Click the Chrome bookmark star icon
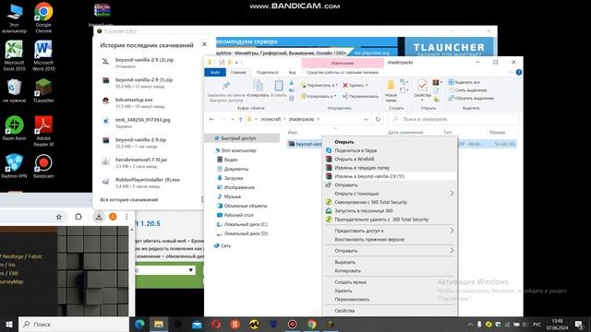Image resolution: width=591 pixels, height=332 pixels. pyautogui.click(x=59, y=217)
